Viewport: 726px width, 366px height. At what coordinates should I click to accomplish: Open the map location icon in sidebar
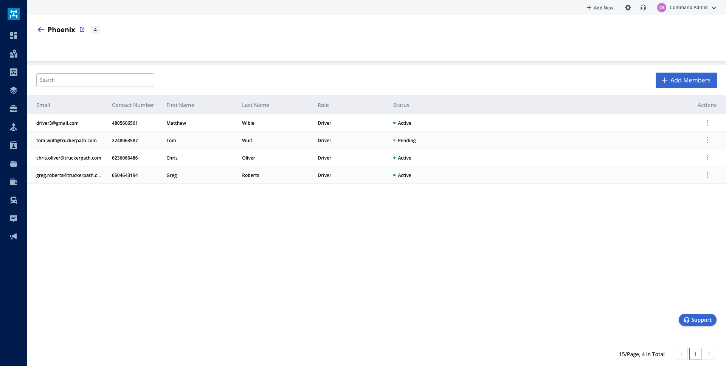[x=14, y=54]
